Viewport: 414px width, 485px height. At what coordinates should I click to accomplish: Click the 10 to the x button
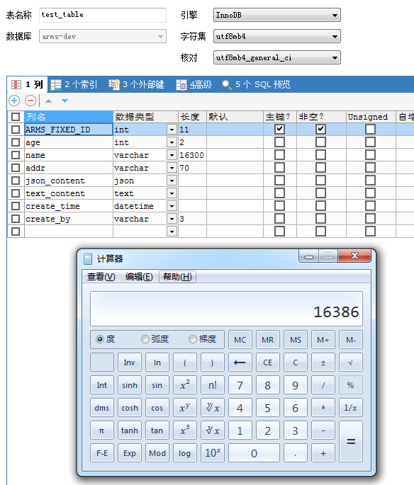click(x=213, y=453)
